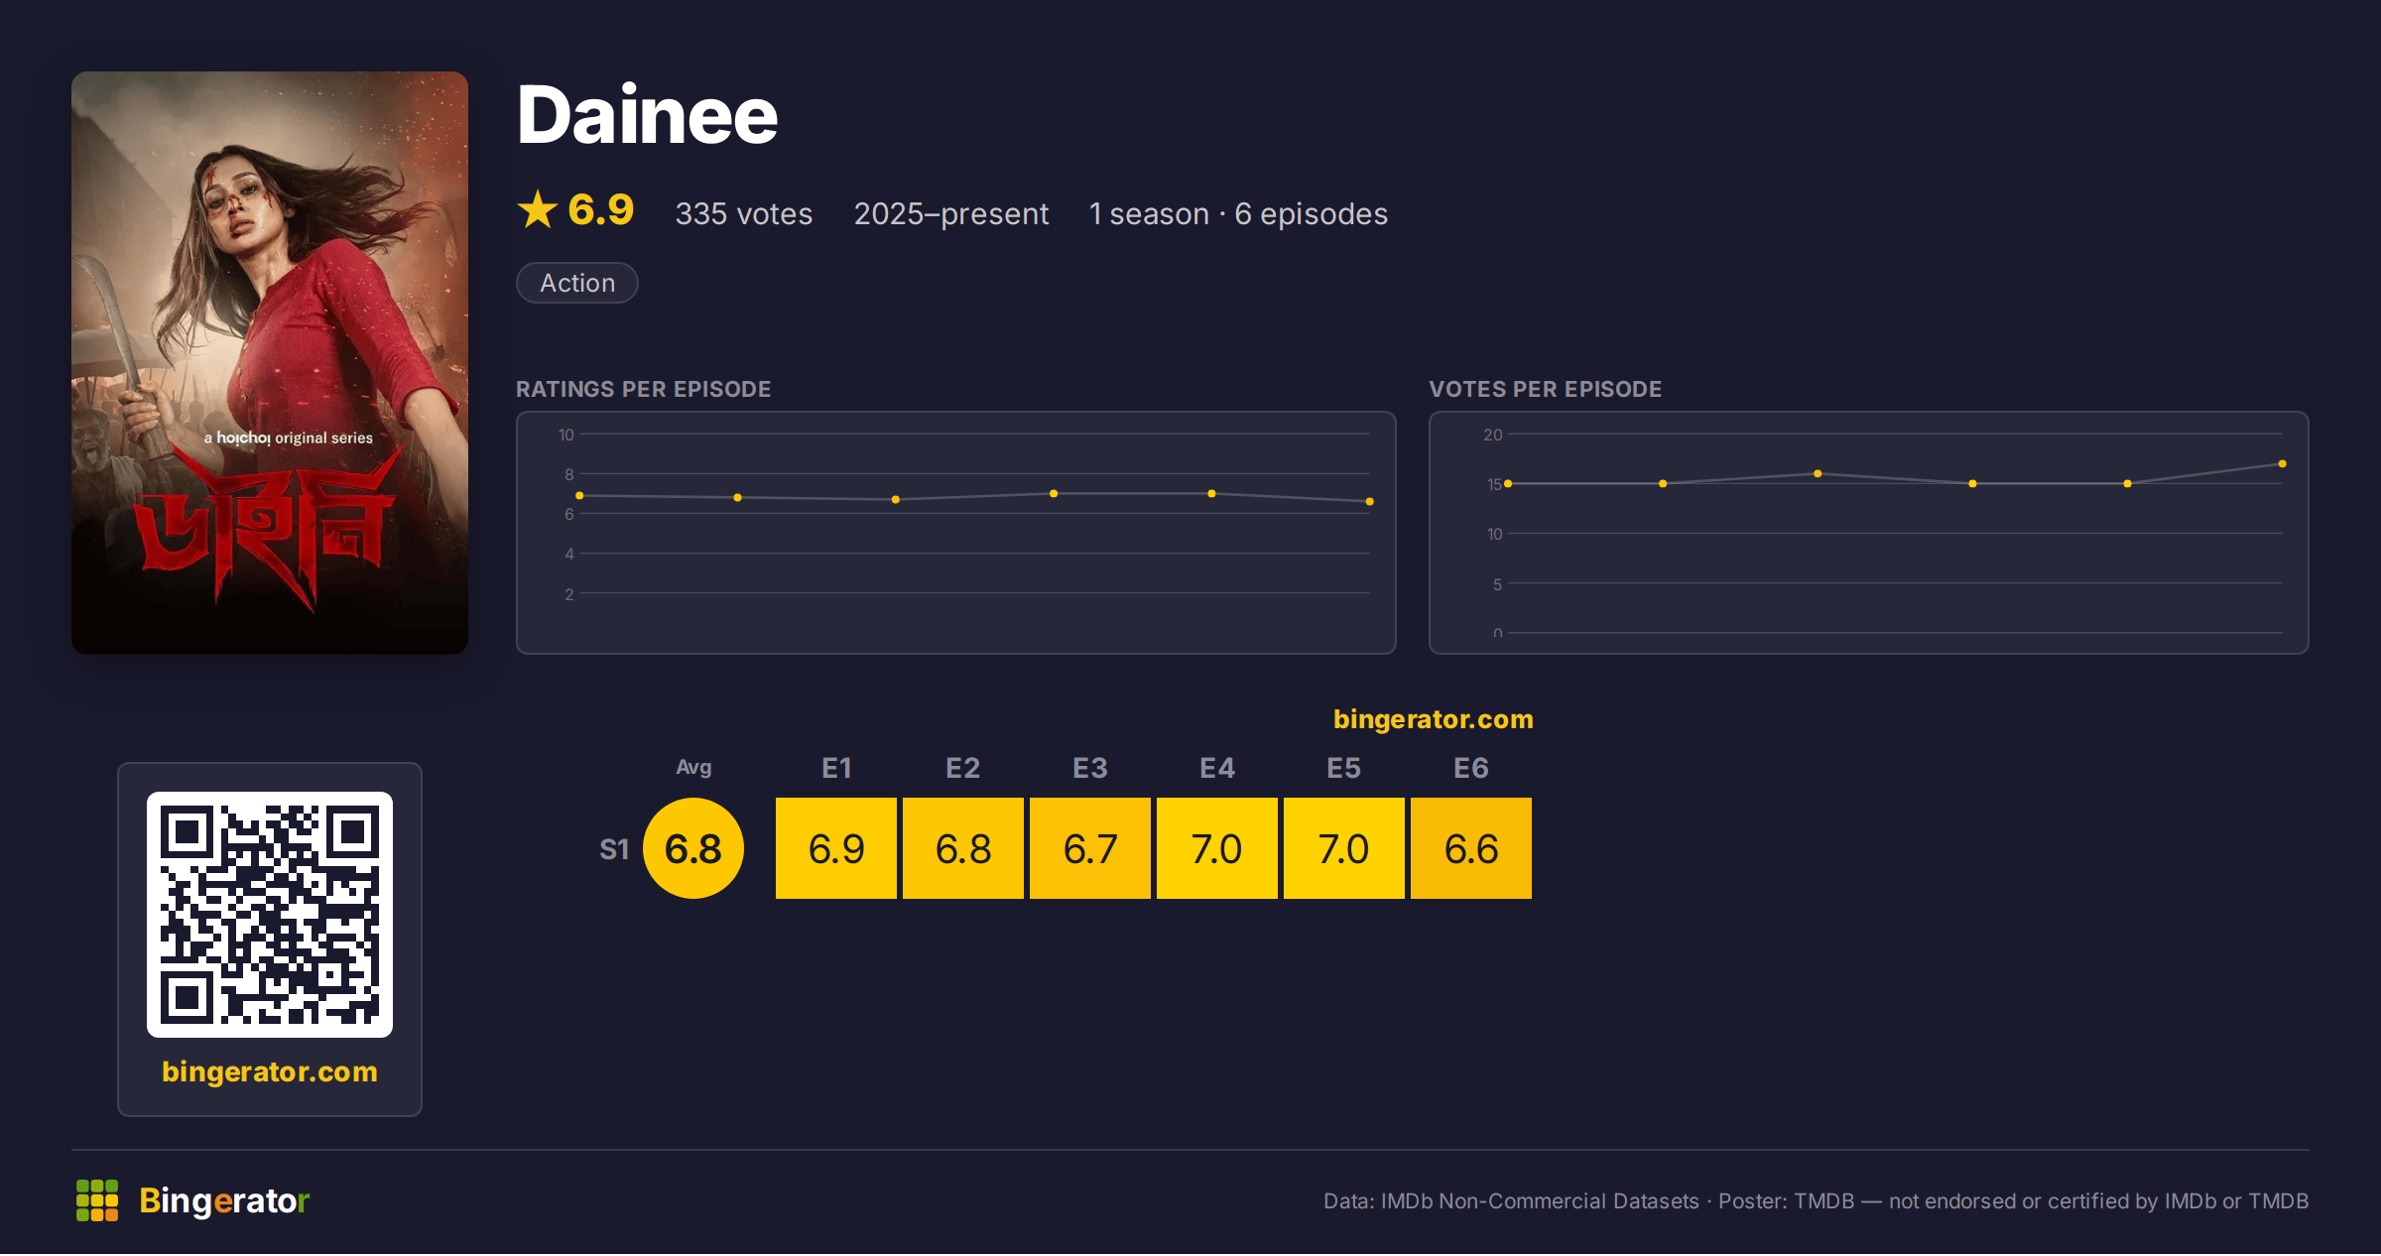
Task: Click the QR code image
Action: (270, 915)
